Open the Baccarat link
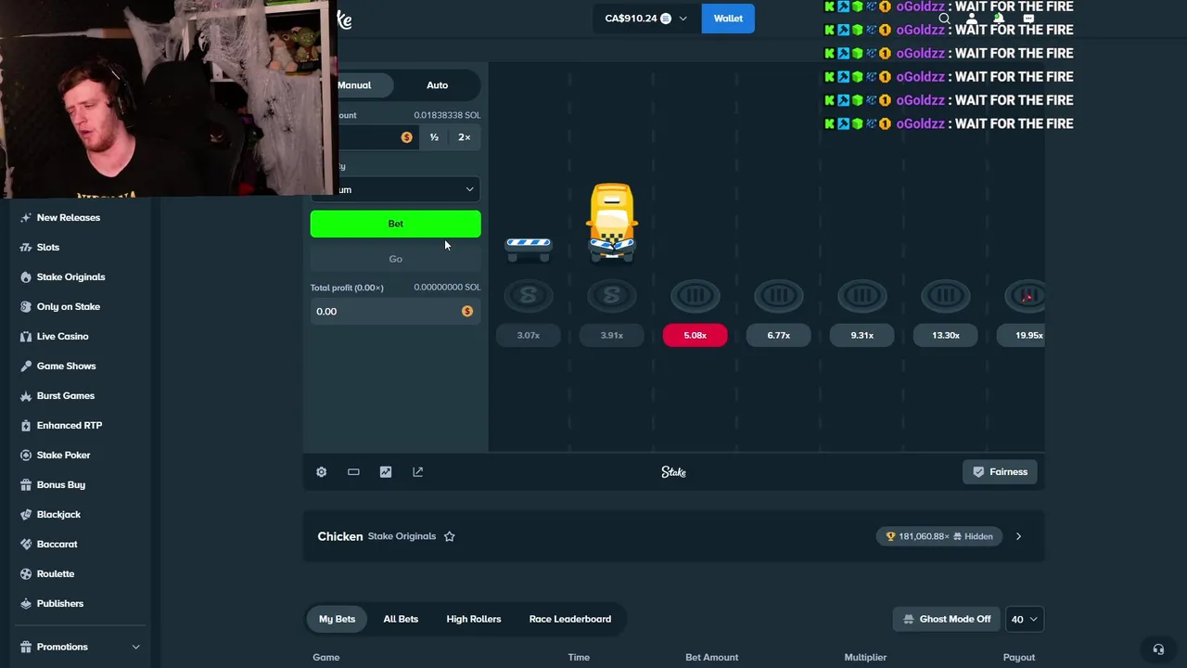 57,544
